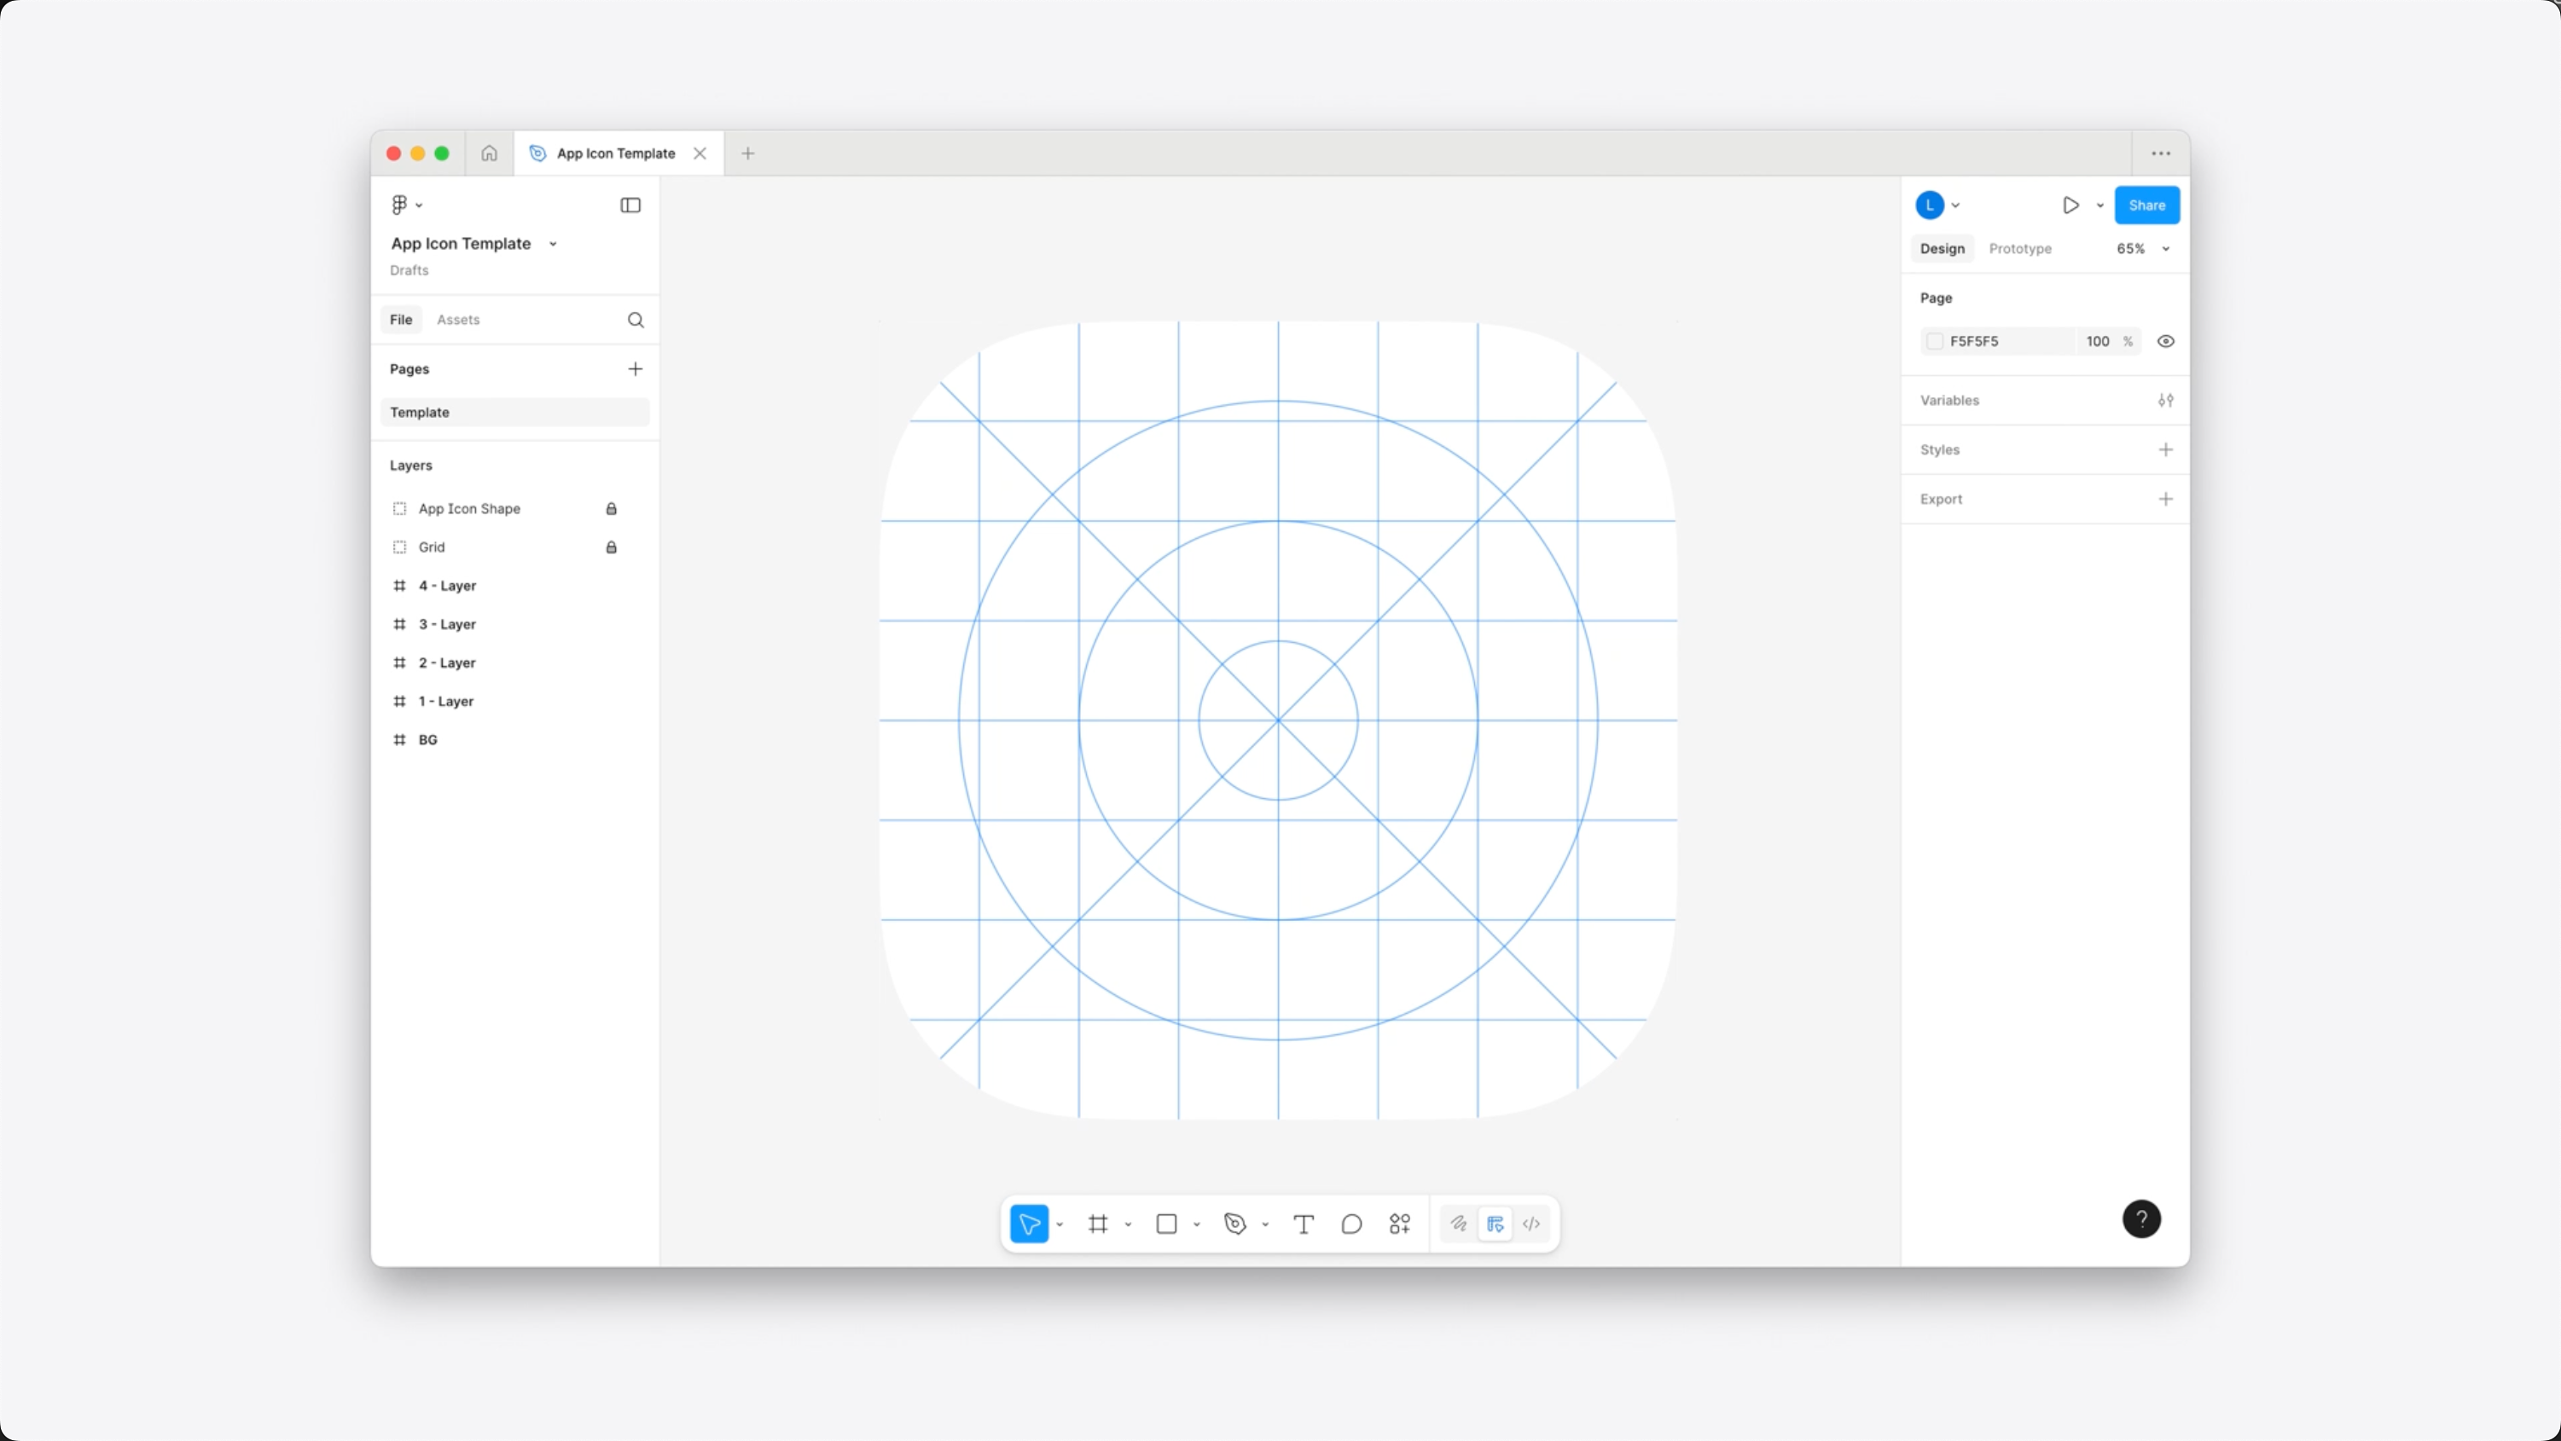The height and width of the screenshot is (1441, 2561).
Task: Select the Frame tool in the toolbar
Action: (x=1098, y=1224)
